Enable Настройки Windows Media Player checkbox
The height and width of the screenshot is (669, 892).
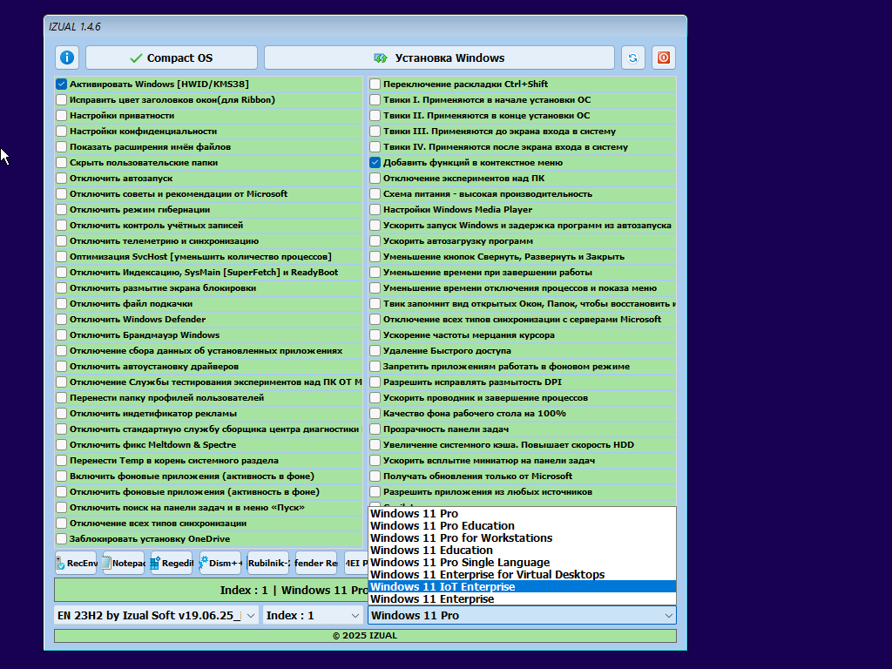pyautogui.click(x=375, y=210)
